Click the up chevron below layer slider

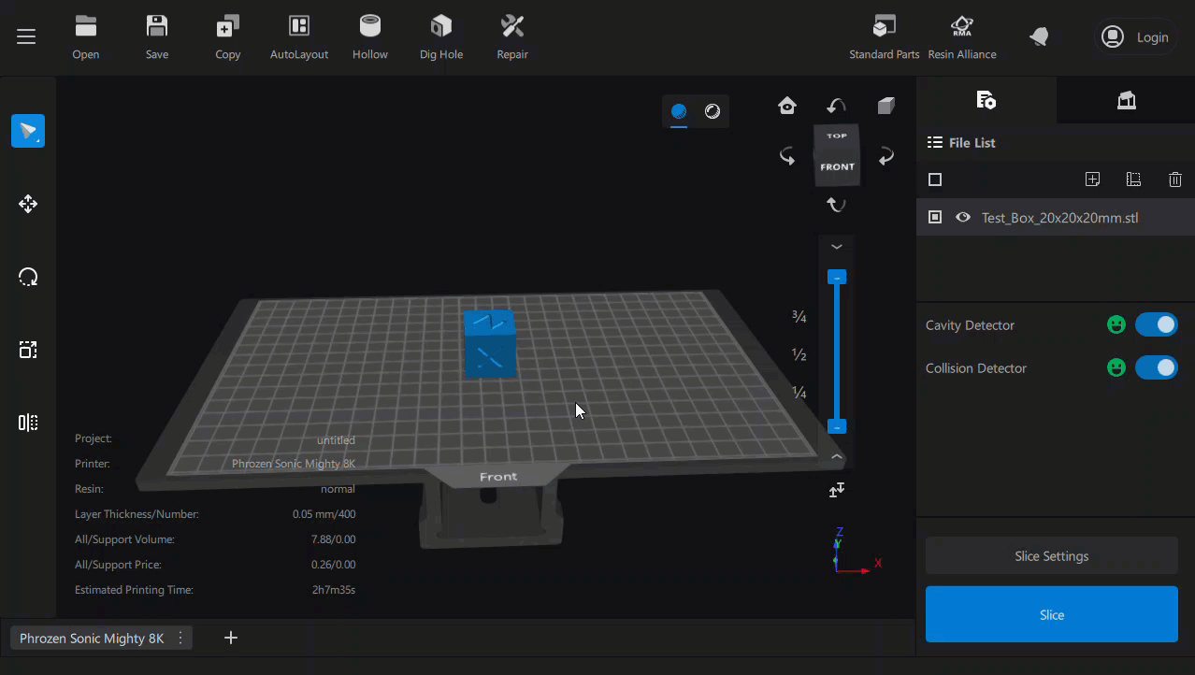pos(837,456)
